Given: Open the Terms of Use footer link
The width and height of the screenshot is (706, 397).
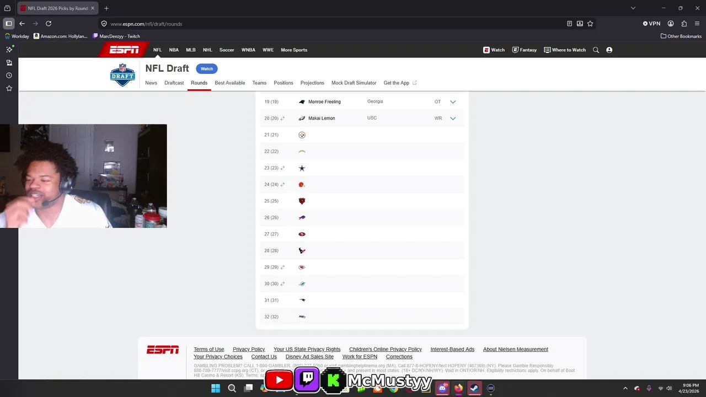Looking at the screenshot, I should tap(208, 350).
